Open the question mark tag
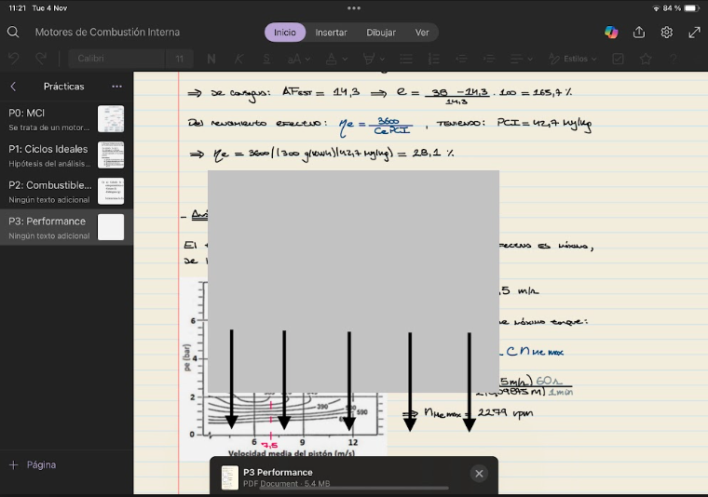The height and width of the screenshot is (497, 708). [x=674, y=59]
